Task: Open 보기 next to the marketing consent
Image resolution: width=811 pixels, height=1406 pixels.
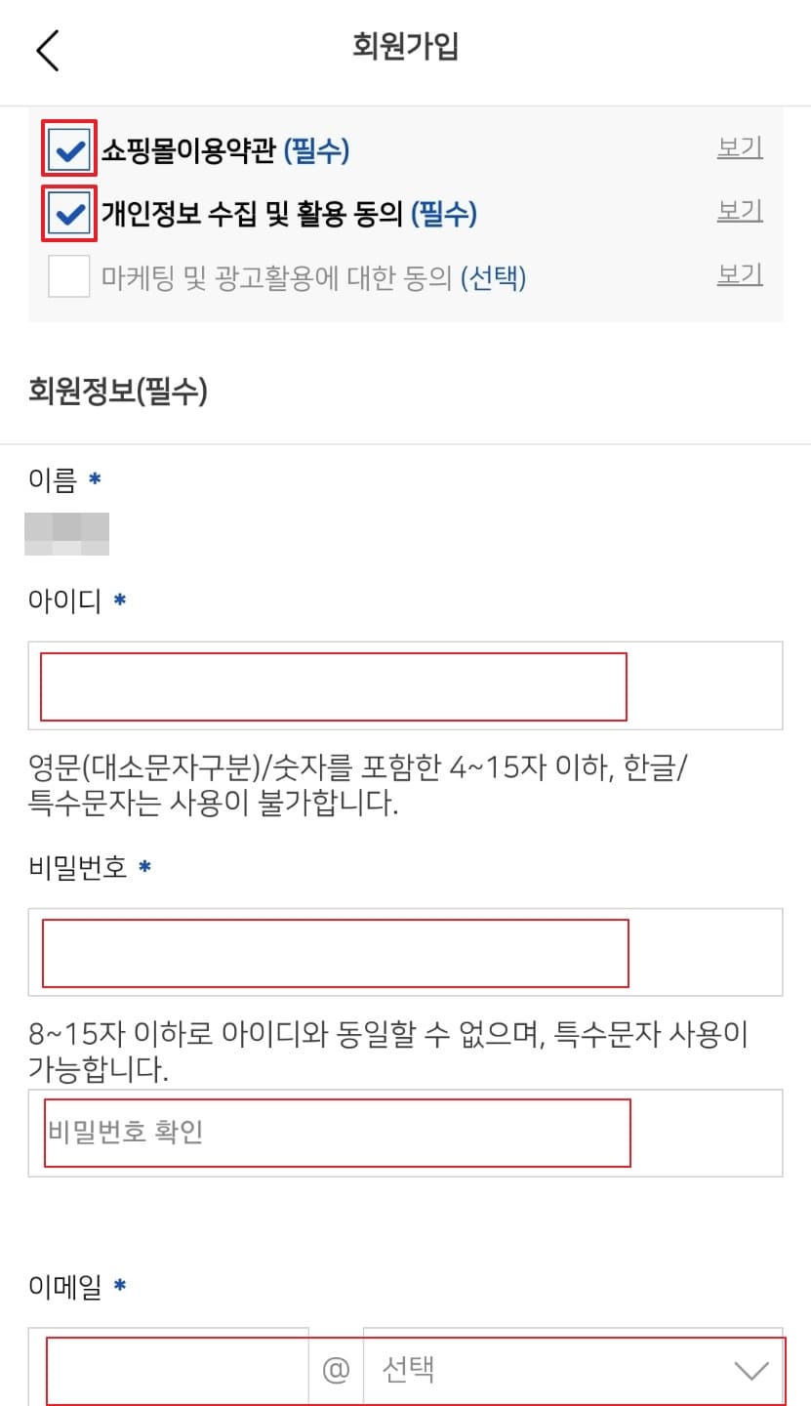Action: click(740, 274)
